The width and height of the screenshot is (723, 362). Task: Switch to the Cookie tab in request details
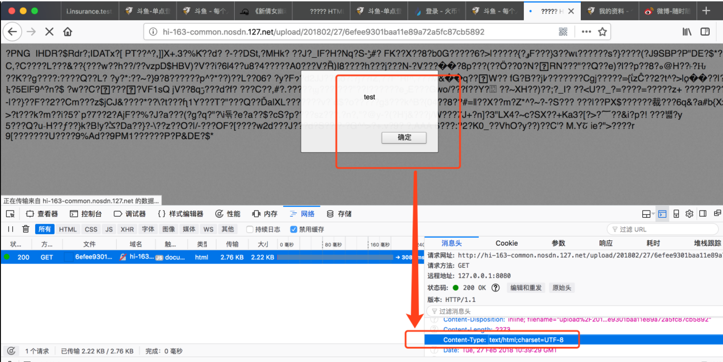507,243
